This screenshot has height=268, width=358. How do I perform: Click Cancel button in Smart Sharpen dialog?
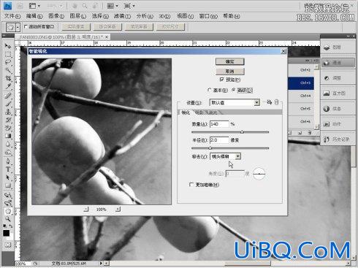coord(229,72)
